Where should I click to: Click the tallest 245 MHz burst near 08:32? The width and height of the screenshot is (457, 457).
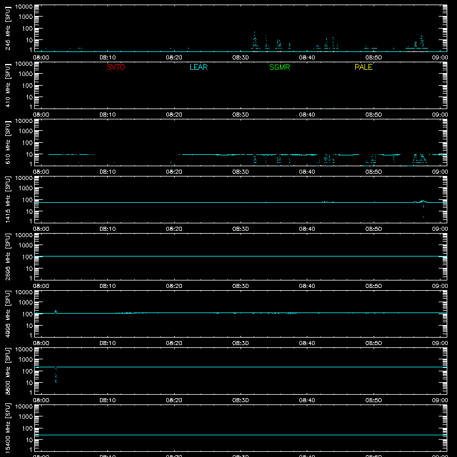(255, 39)
